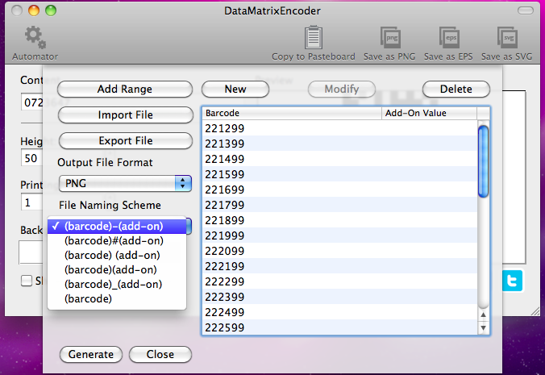Select barcode row 222599
This screenshot has height=375, width=545.
(x=340, y=327)
